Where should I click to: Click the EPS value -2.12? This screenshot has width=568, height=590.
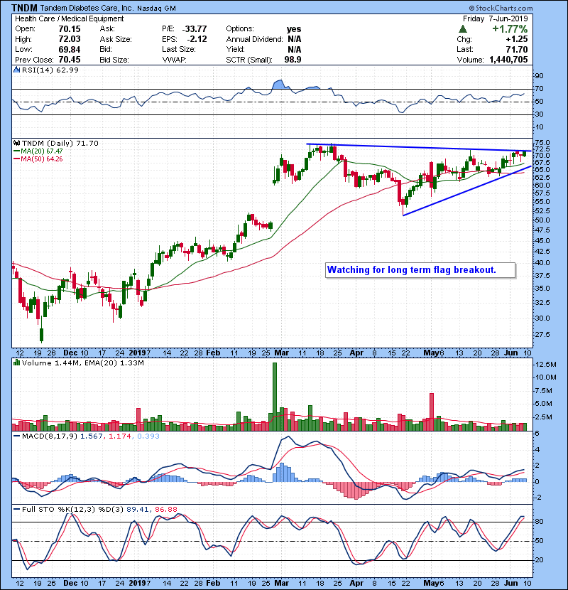pos(197,39)
